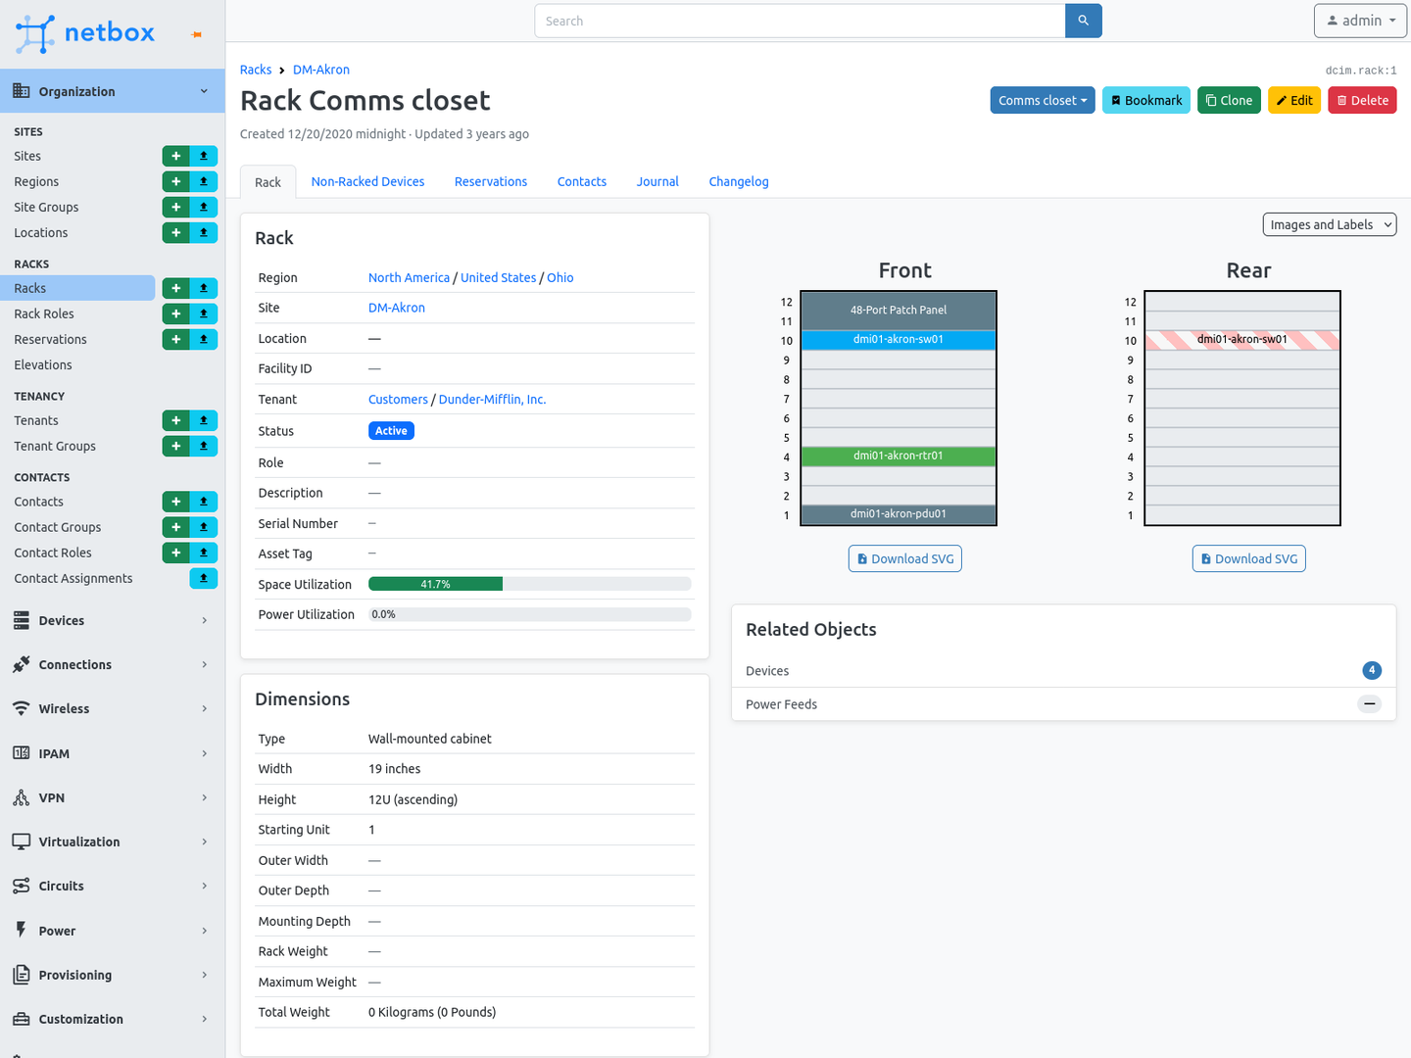Expand the Power menu section
Viewport: 1411px width, 1058px height.
(x=112, y=931)
